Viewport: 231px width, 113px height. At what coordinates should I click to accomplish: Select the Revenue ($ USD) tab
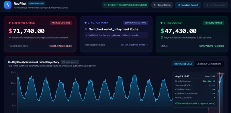pos(183,64)
